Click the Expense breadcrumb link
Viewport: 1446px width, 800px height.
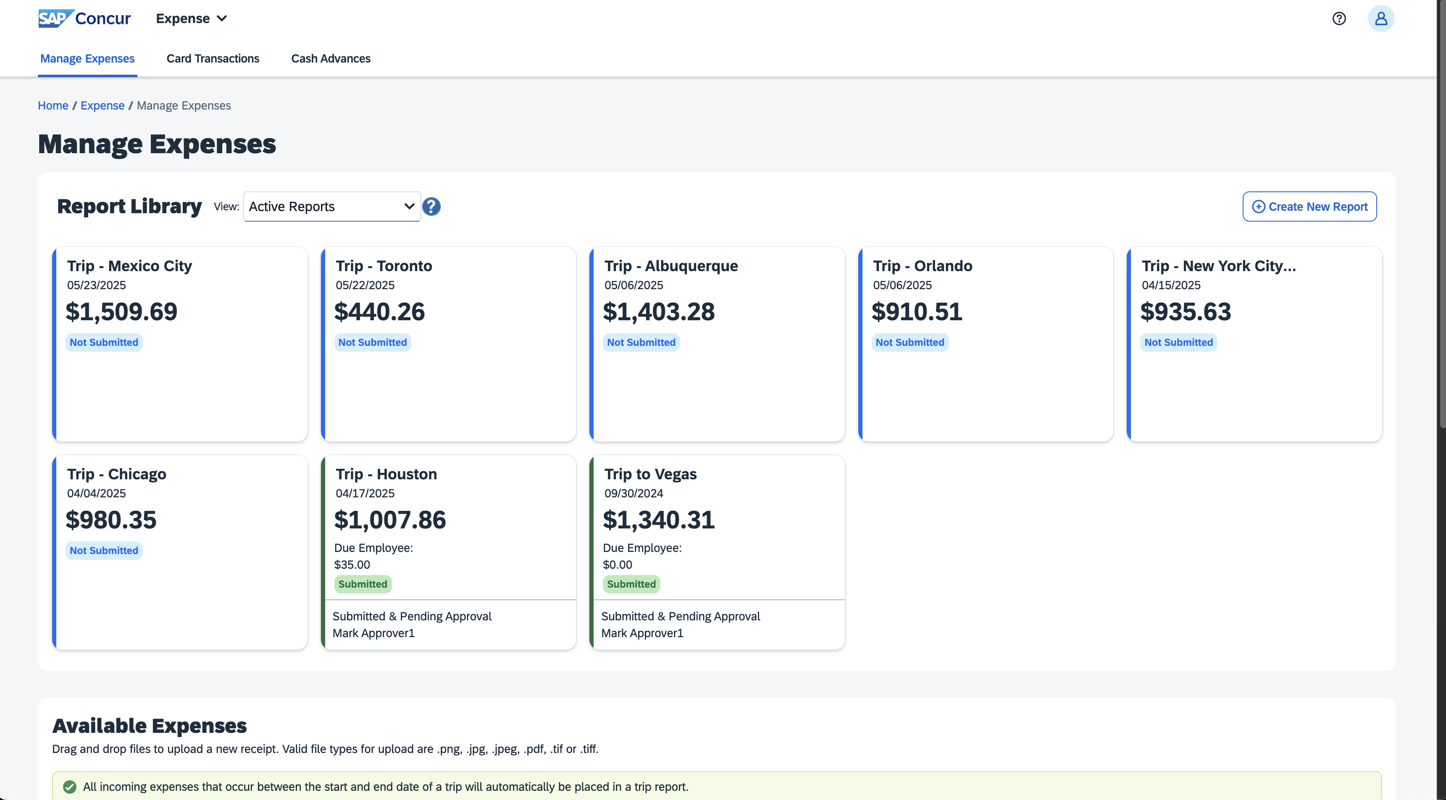point(102,105)
